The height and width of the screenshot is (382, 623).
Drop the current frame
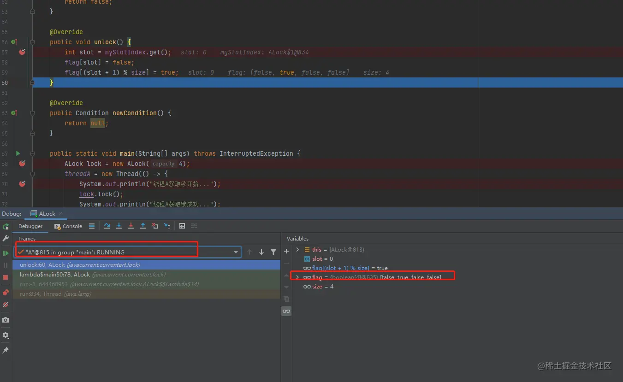155,226
